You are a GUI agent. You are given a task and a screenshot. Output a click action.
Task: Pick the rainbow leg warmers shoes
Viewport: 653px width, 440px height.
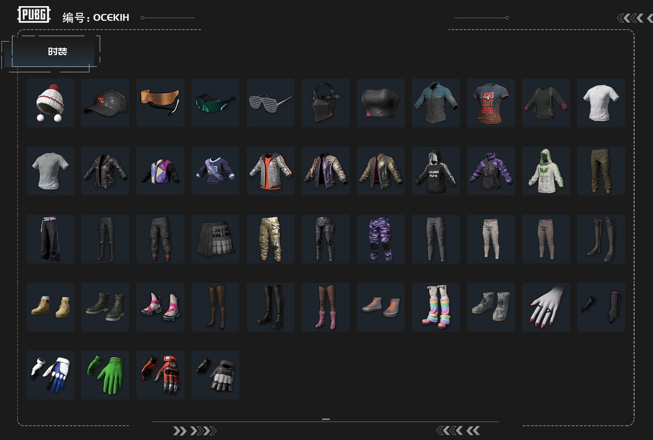tap(436, 307)
